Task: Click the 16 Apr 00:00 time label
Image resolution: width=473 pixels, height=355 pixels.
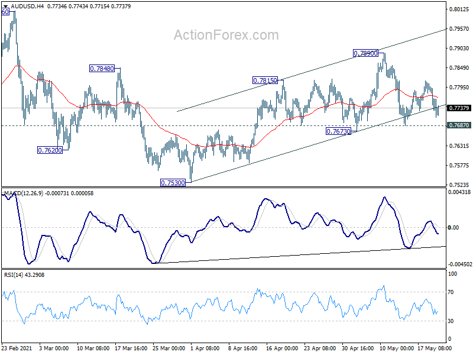Action: tap(282, 348)
